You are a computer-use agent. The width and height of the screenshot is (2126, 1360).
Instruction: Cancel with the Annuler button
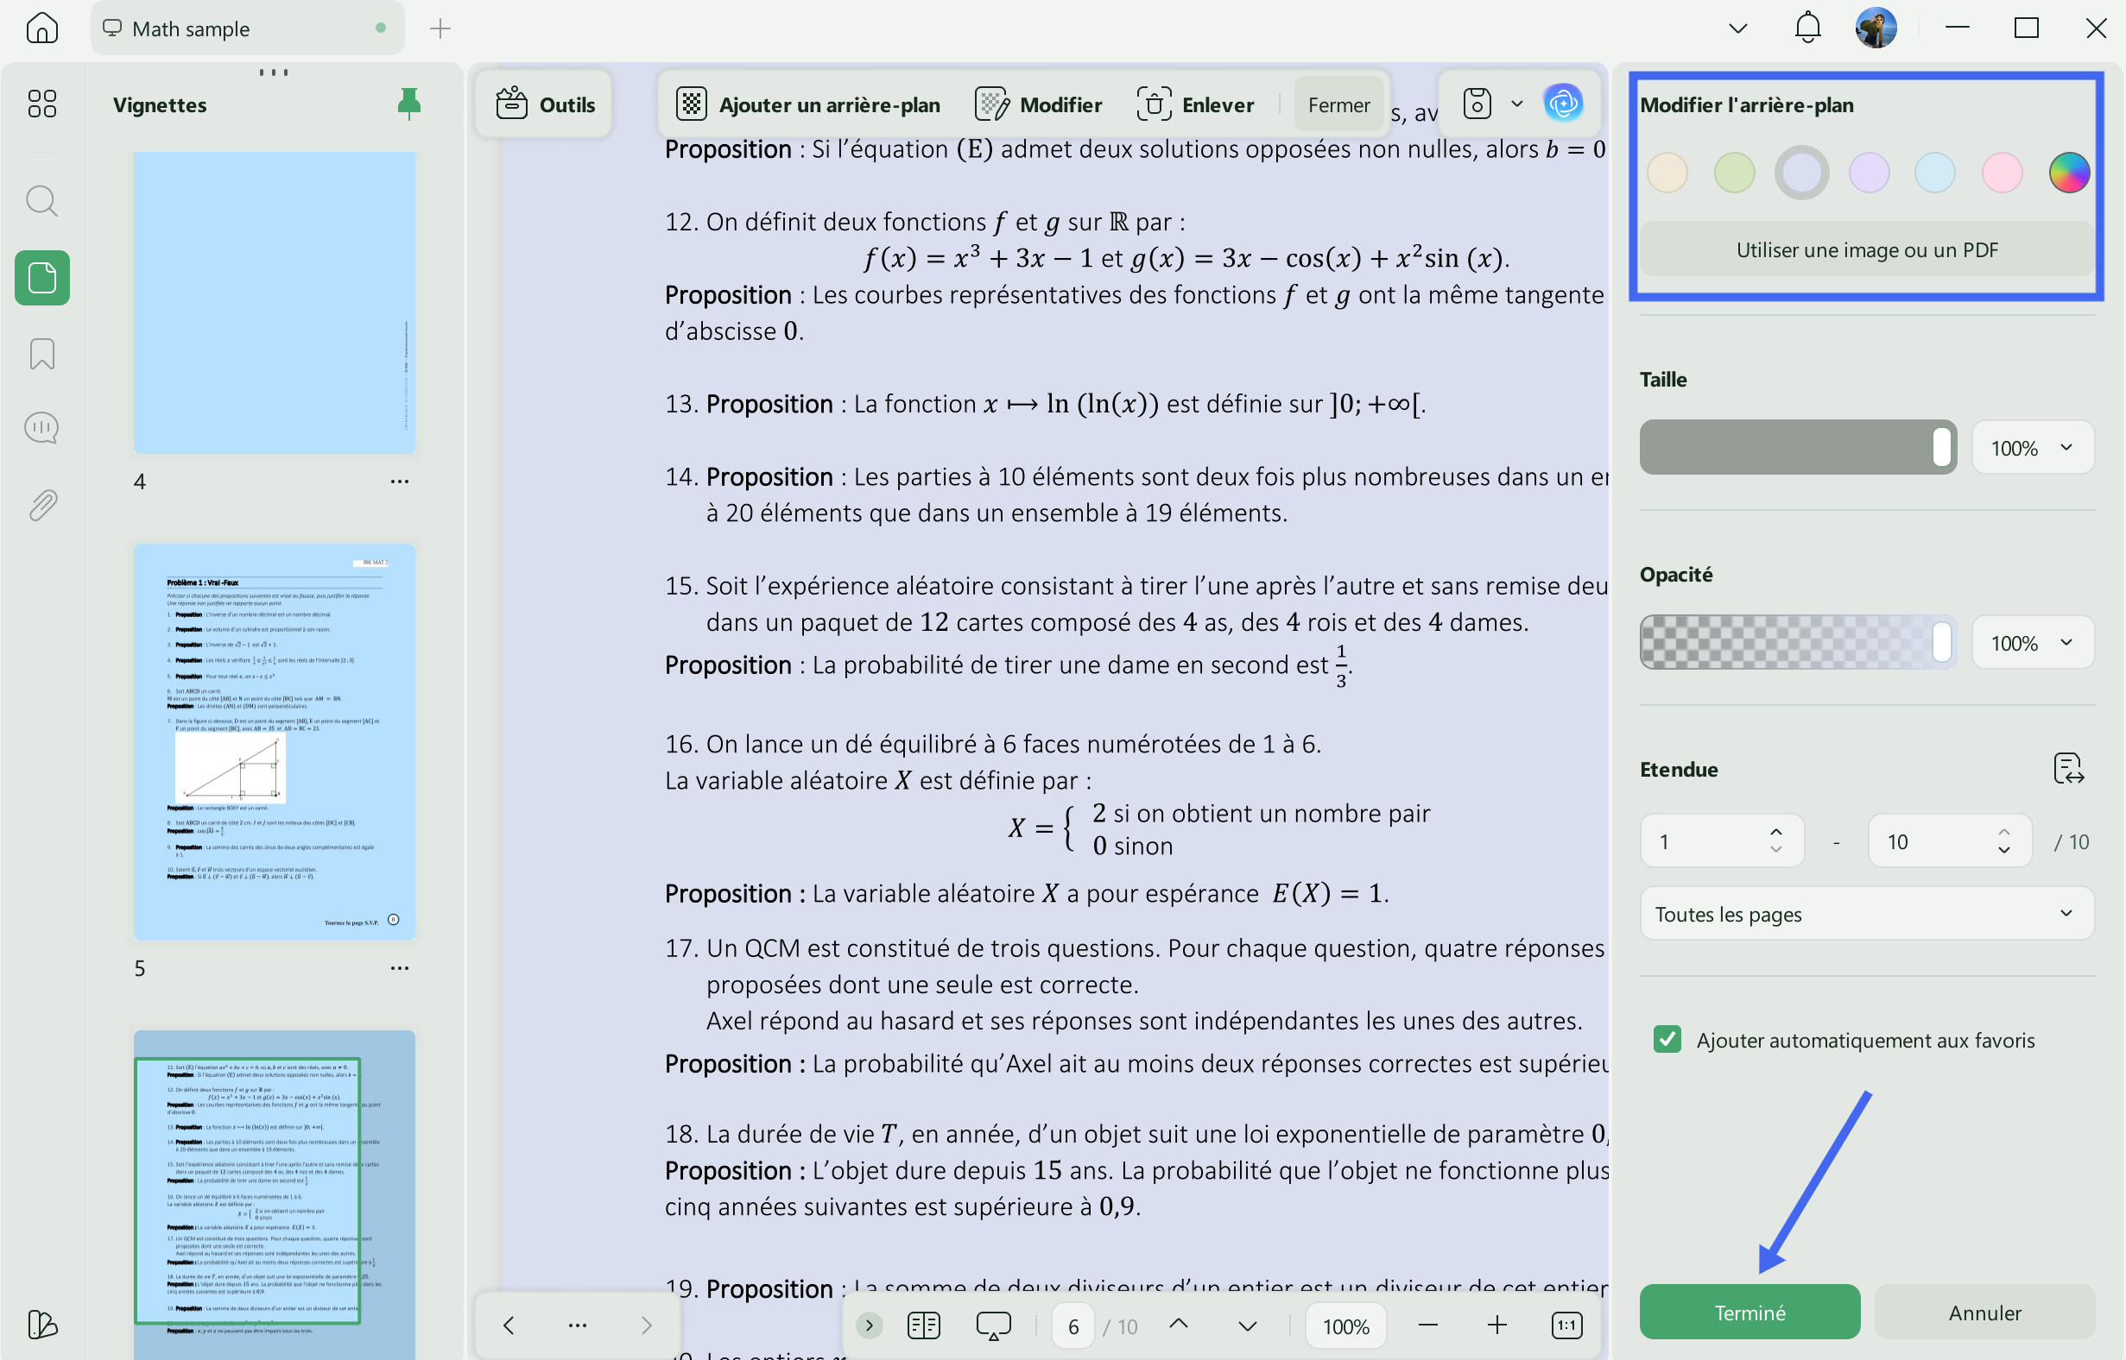tap(1984, 1313)
